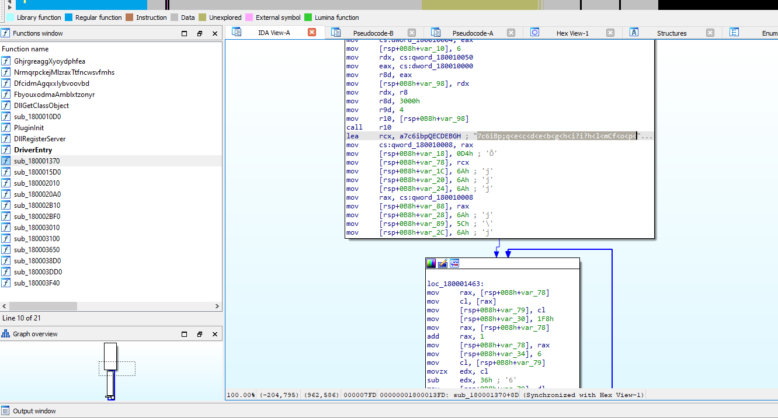The image size is (778, 418).
Task: Close the Pseudocode-A tab
Action: click(x=511, y=33)
